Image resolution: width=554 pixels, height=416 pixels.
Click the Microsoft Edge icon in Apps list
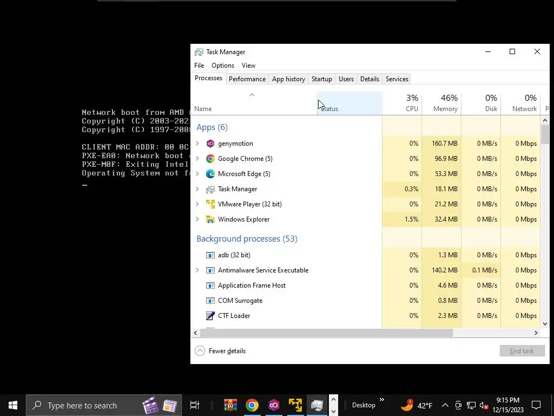pyautogui.click(x=210, y=174)
